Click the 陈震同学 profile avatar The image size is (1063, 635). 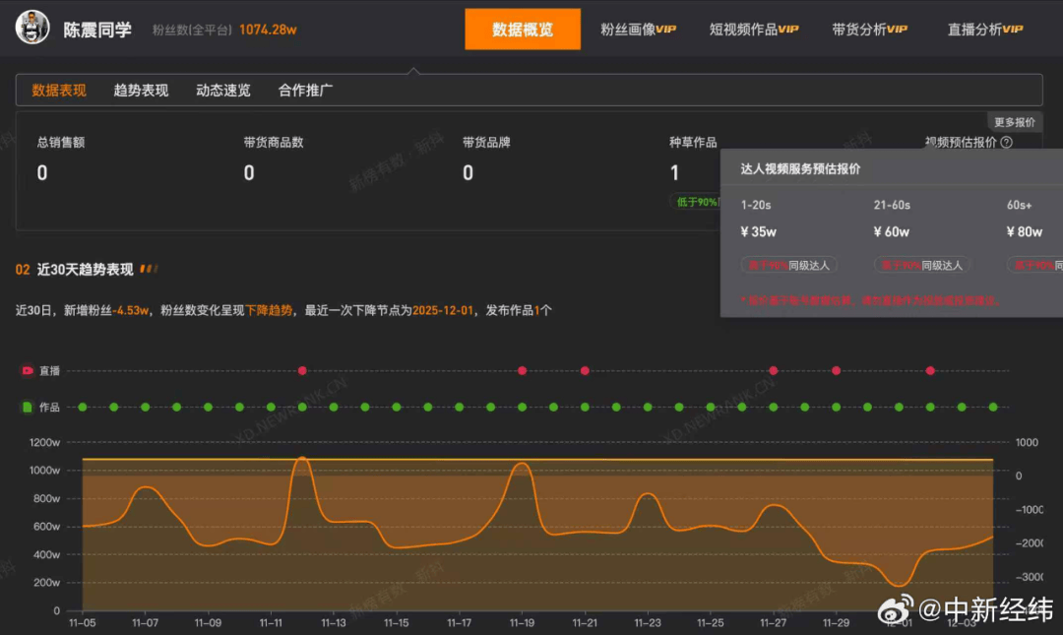(x=31, y=28)
